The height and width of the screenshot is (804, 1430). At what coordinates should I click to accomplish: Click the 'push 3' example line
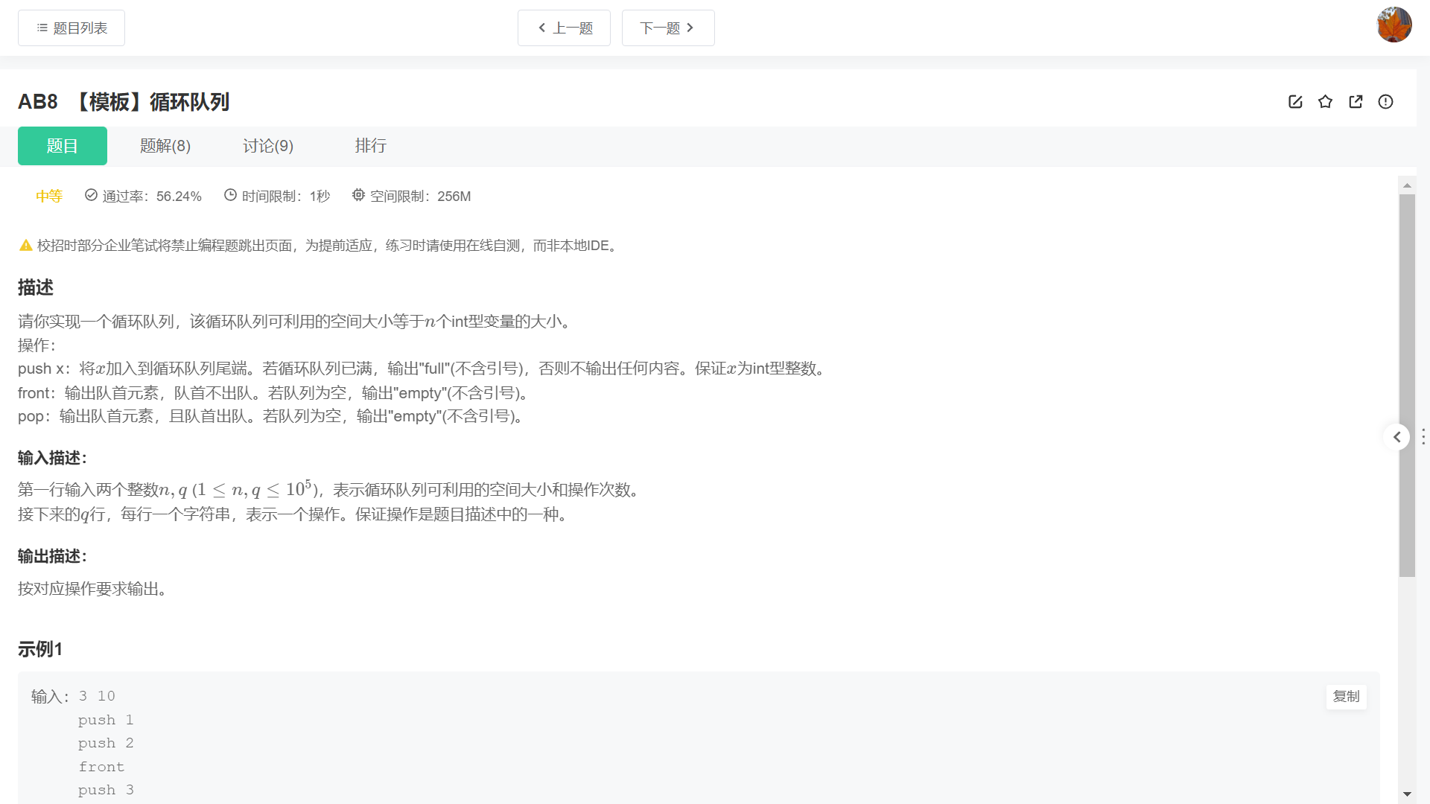click(106, 790)
